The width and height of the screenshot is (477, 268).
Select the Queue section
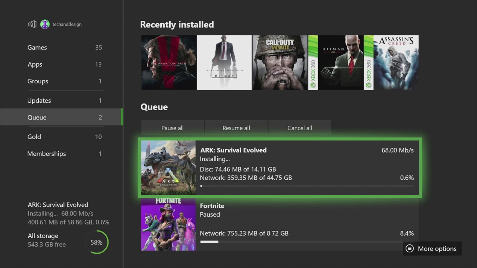pos(61,117)
